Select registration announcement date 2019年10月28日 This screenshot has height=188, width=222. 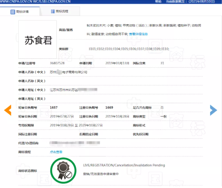pyautogui.click(x=117, y=116)
